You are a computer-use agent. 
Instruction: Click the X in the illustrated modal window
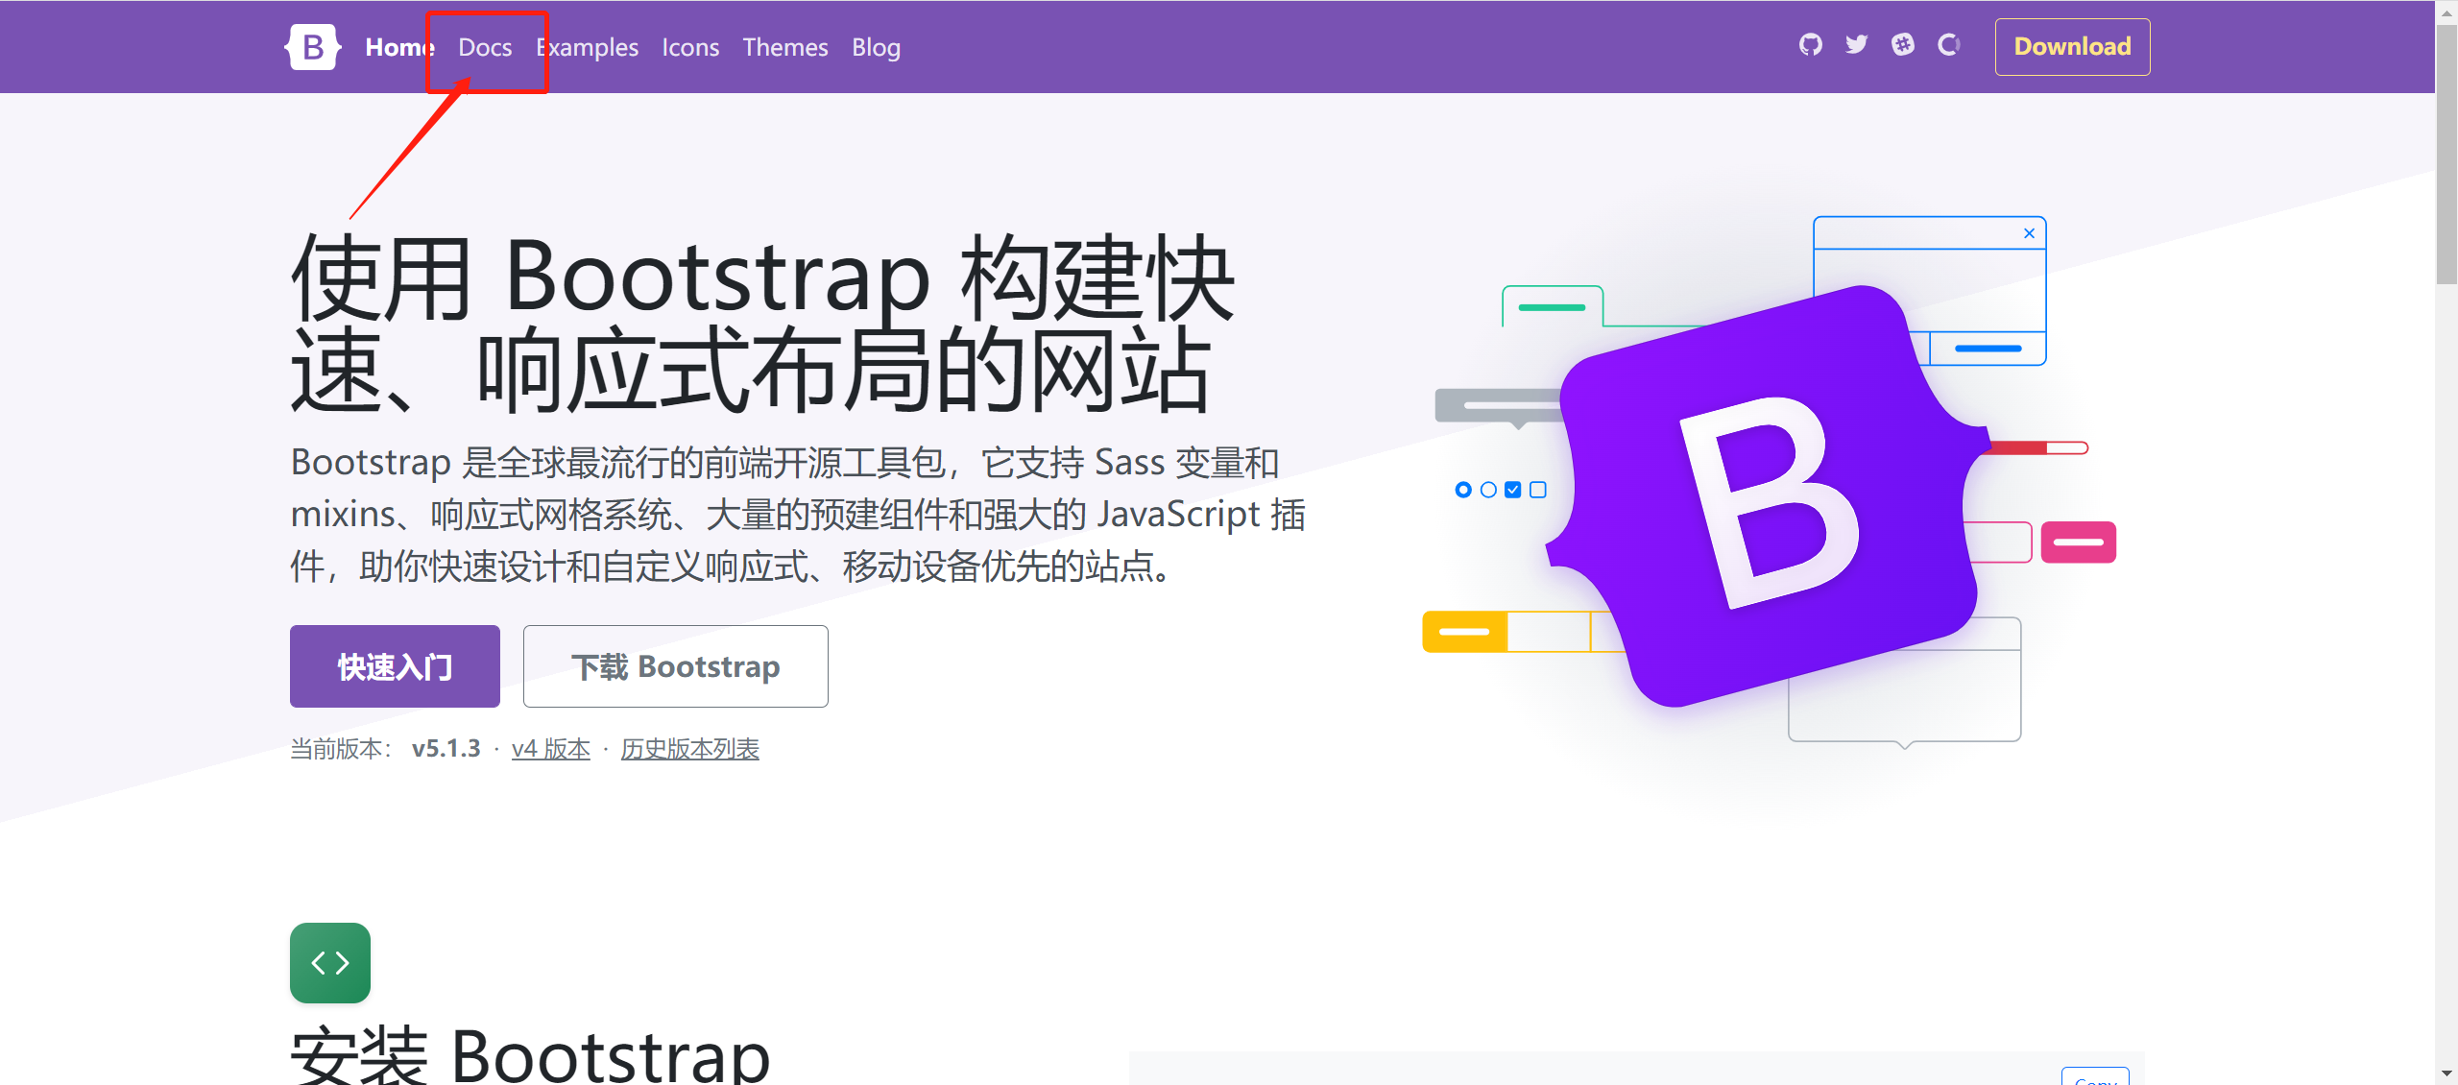click(2029, 233)
